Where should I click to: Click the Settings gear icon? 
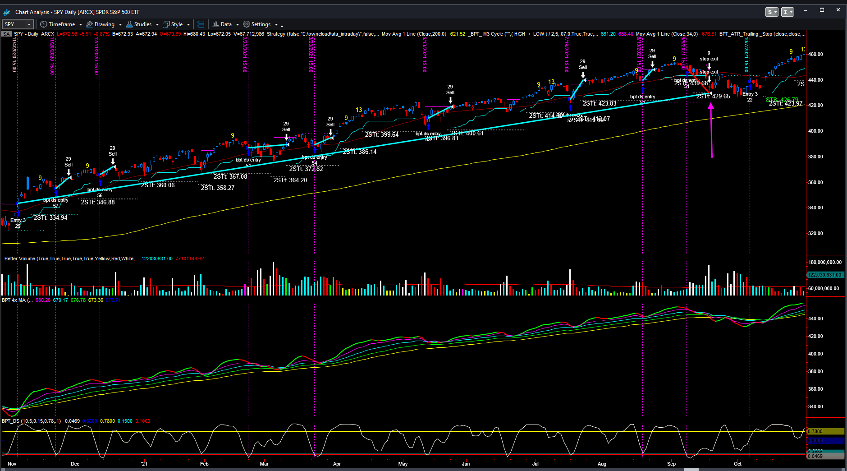[247, 24]
